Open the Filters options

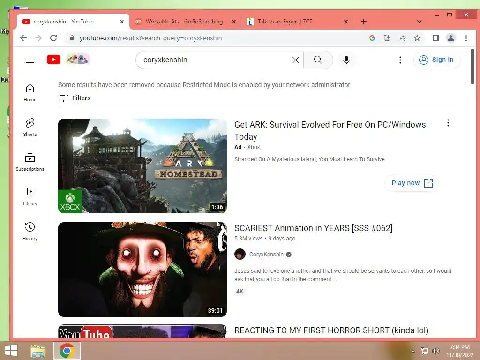click(x=75, y=98)
